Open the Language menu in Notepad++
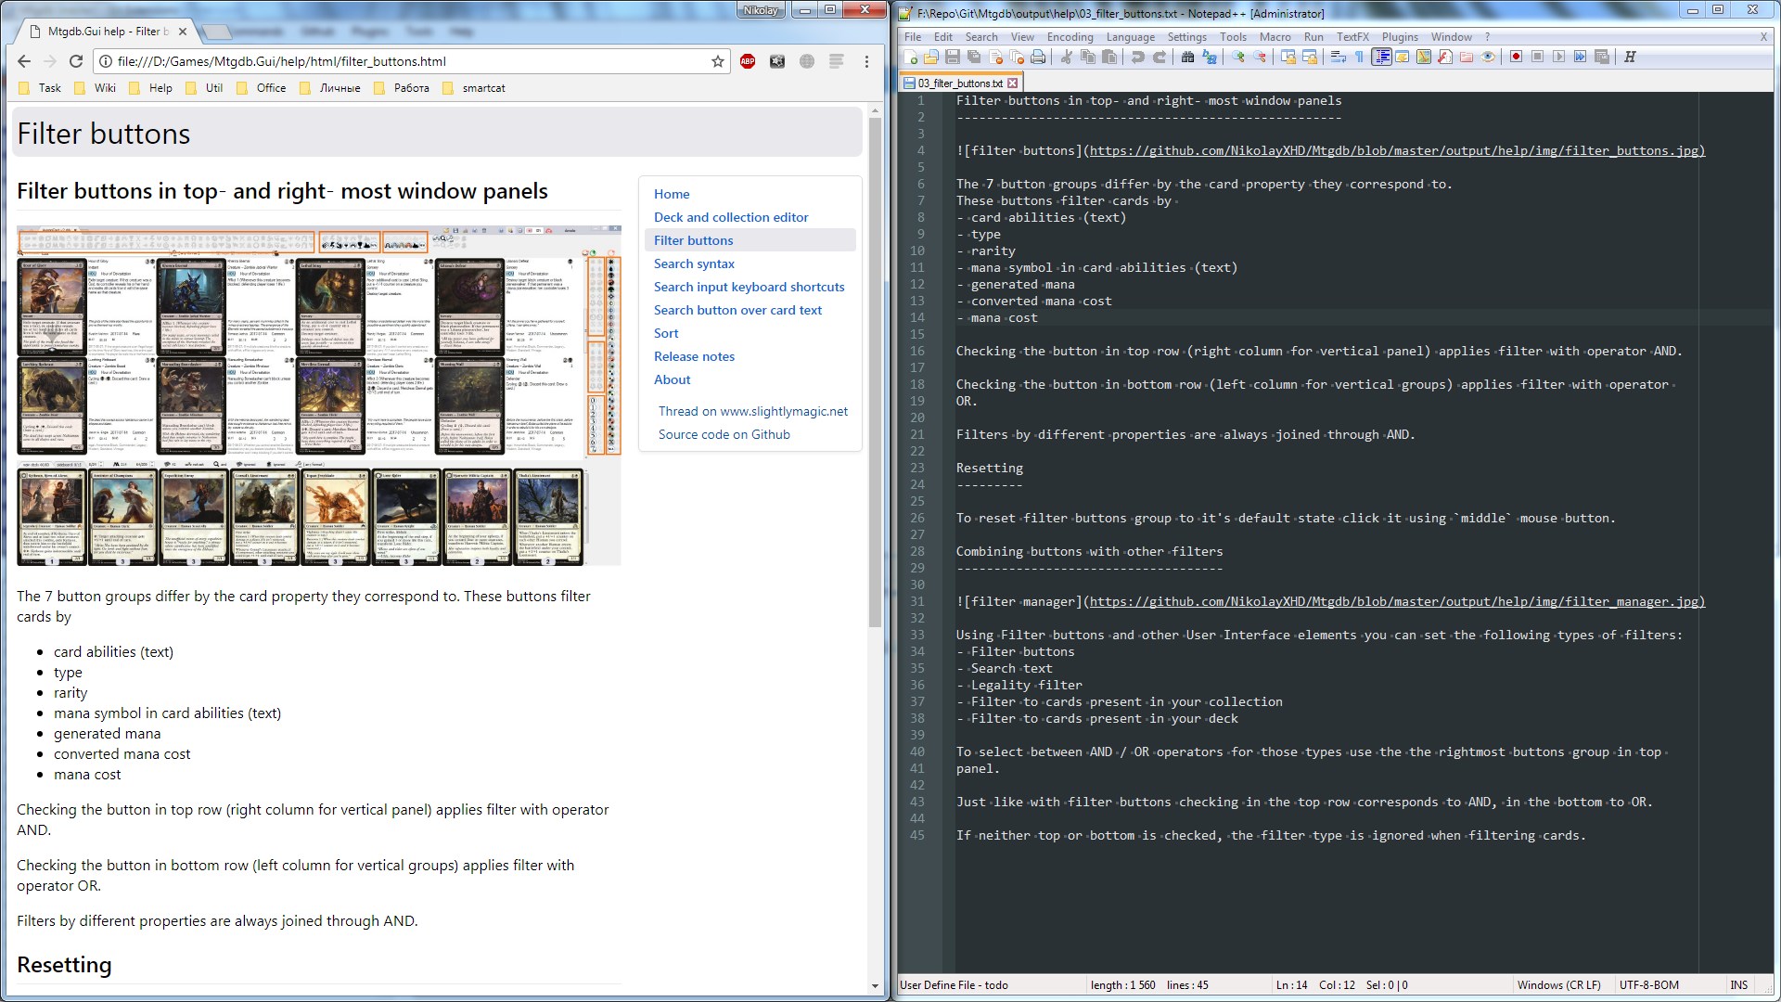The width and height of the screenshot is (1781, 1002). 1130,37
